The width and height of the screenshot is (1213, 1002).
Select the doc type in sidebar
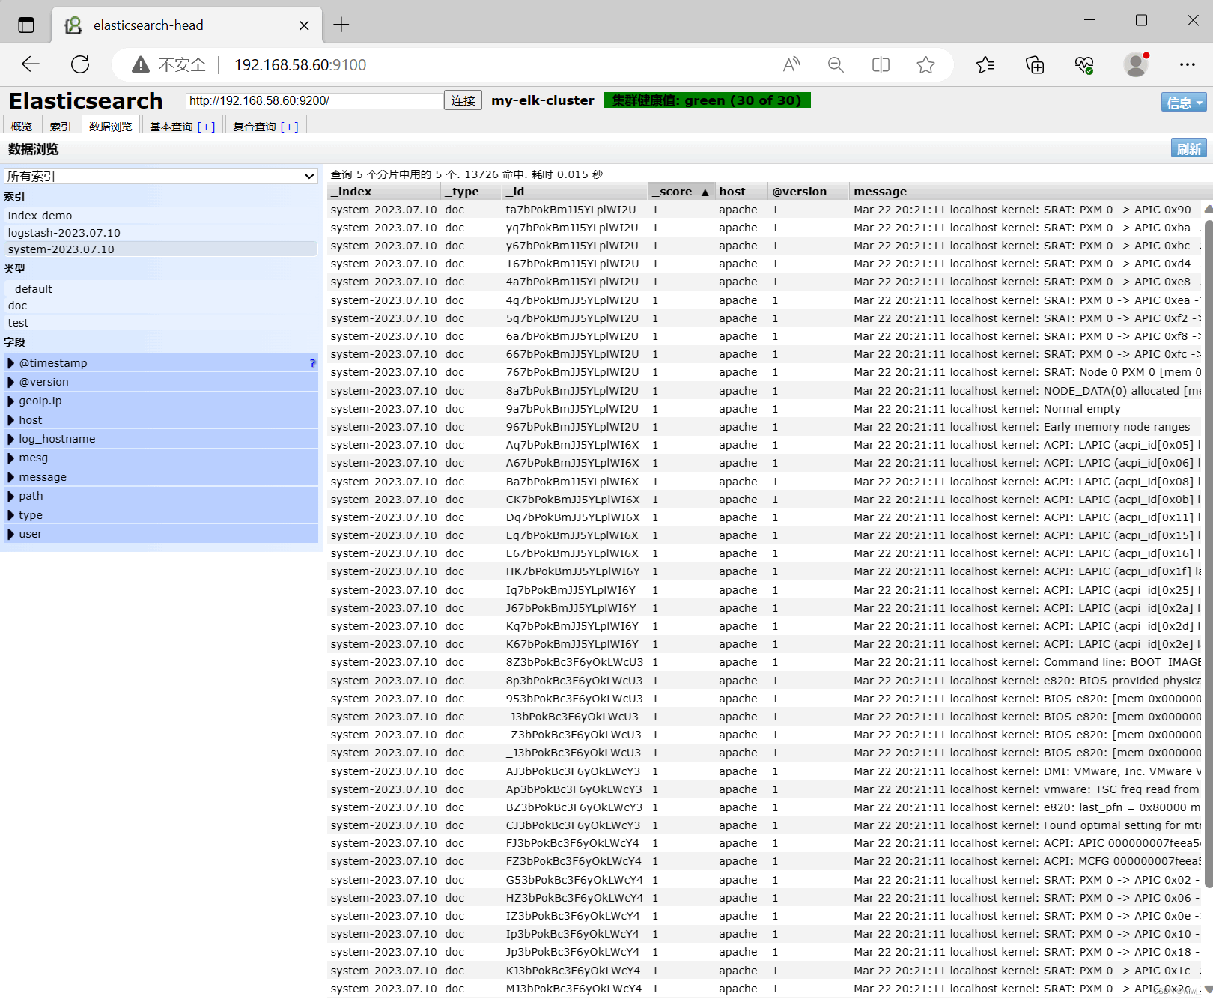pyautogui.click(x=161, y=306)
